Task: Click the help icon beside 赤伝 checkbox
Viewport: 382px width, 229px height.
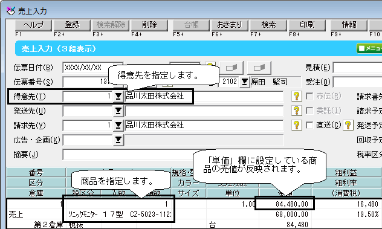Action: [297, 96]
